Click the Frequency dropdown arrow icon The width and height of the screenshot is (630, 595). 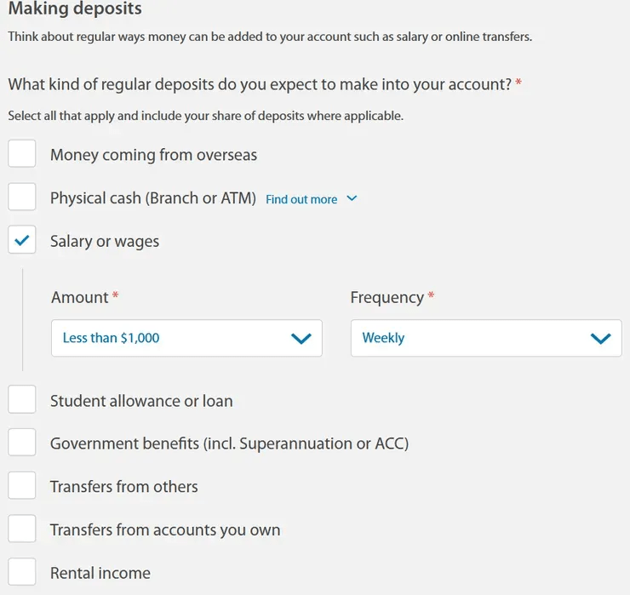click(x=601, y=338)
